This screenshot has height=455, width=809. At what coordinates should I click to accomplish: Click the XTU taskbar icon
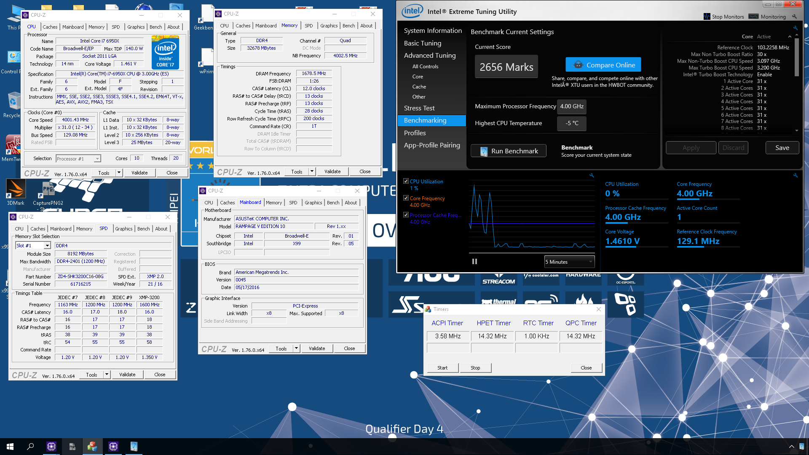134,447
